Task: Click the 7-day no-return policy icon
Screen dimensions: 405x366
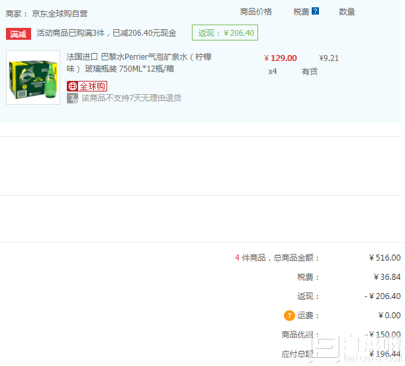Action: [72, 98]
